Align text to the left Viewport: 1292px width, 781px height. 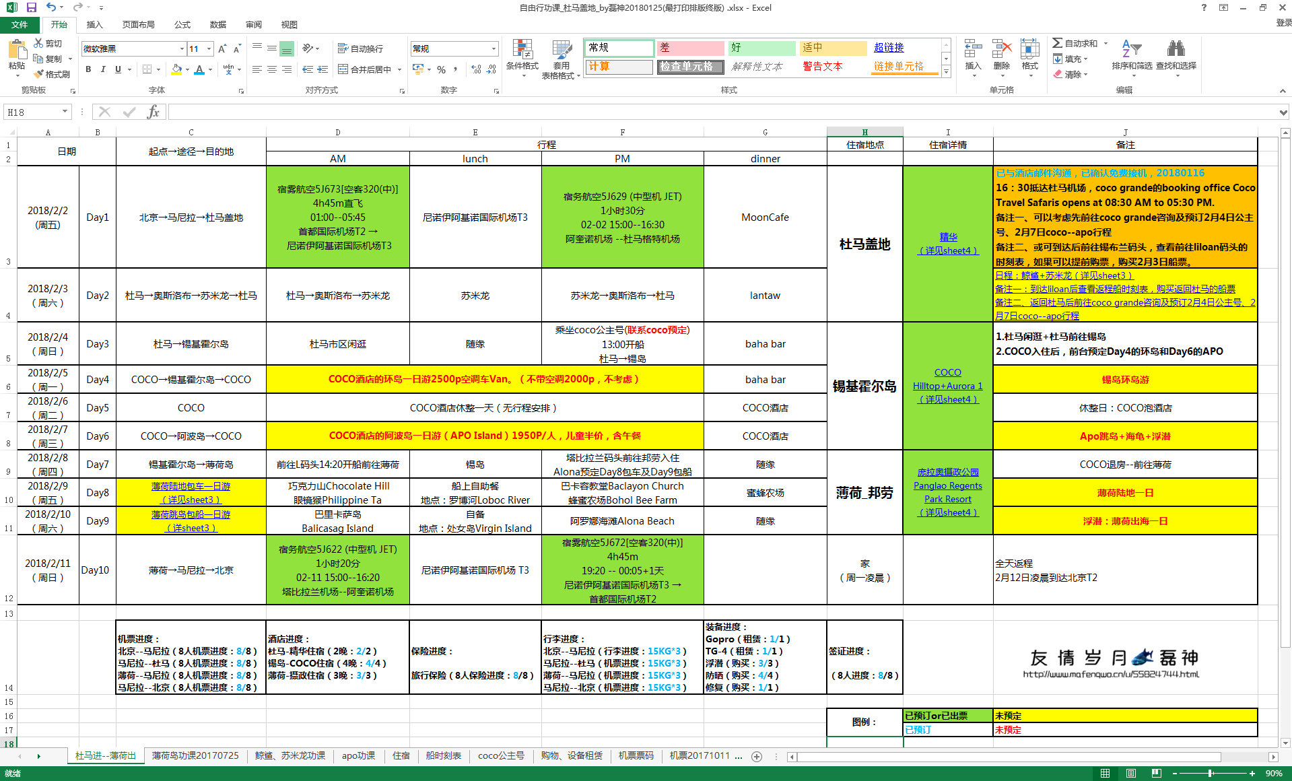click(257, 69)
